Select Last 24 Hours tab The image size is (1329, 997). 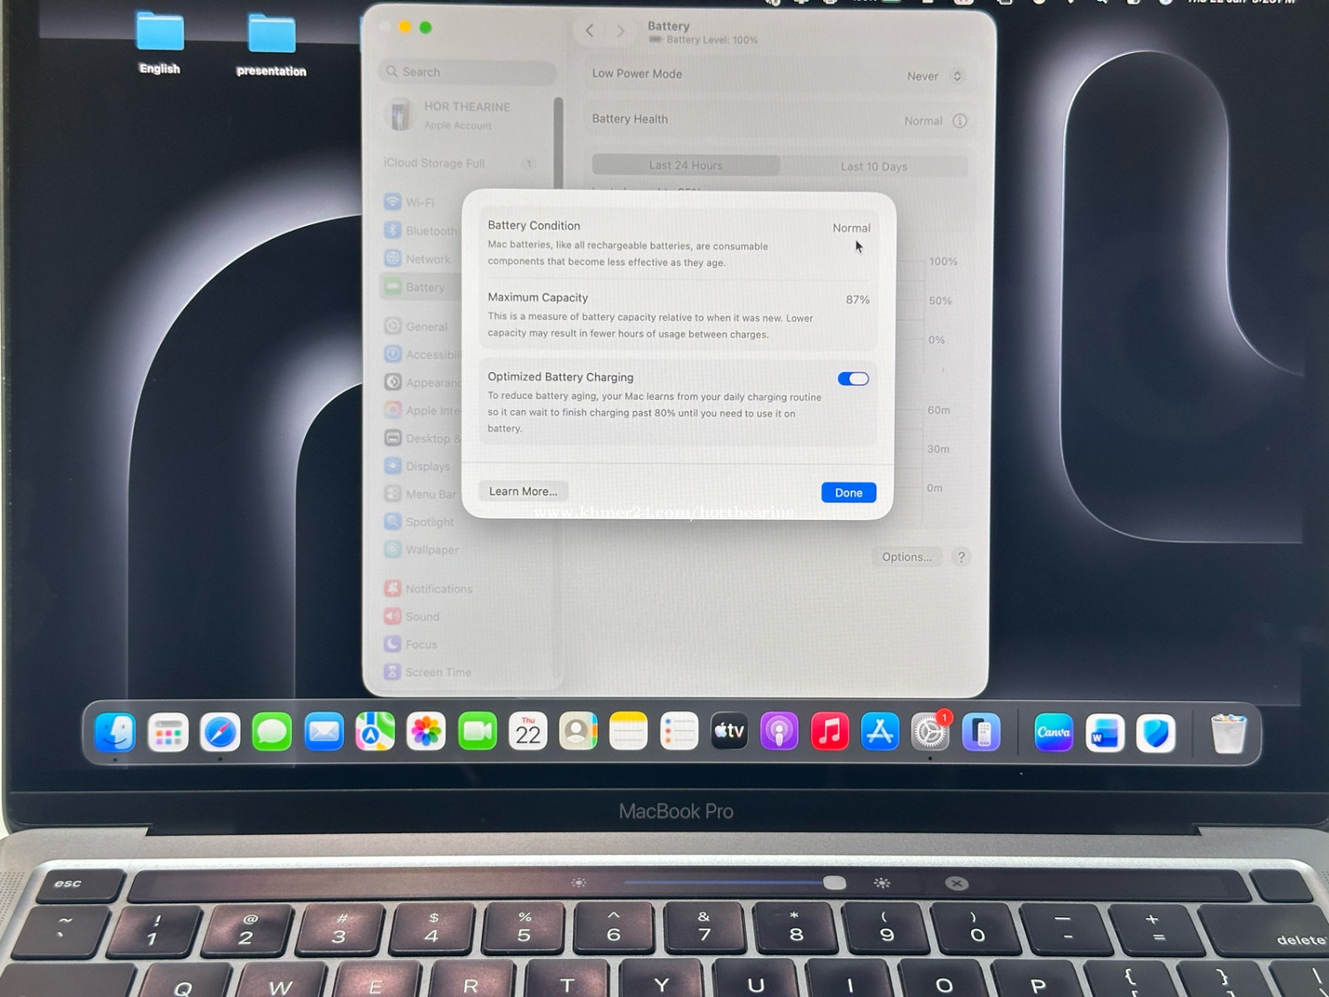686,166
